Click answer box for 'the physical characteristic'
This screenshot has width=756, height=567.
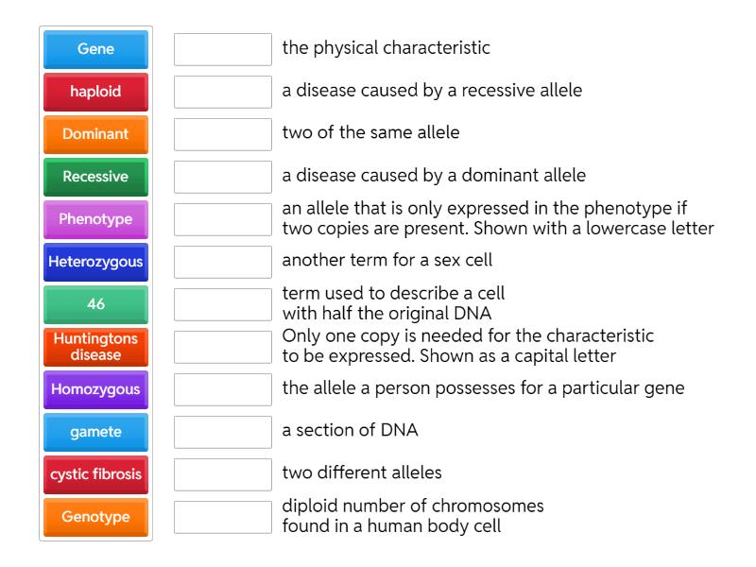tap(223, 49)
